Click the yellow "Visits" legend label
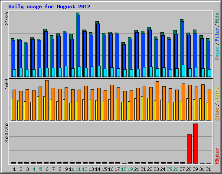222x174 pixels. (217, 95)
